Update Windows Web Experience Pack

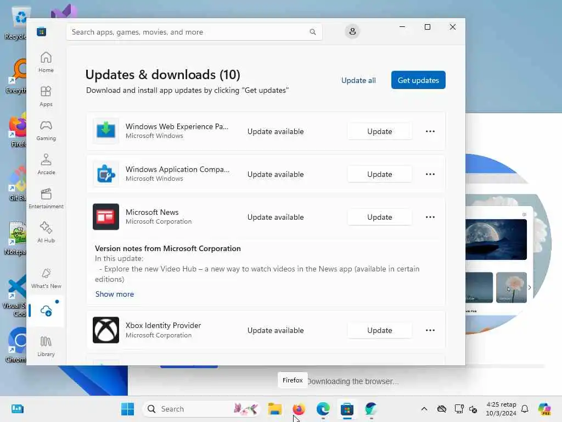(380, 131)
